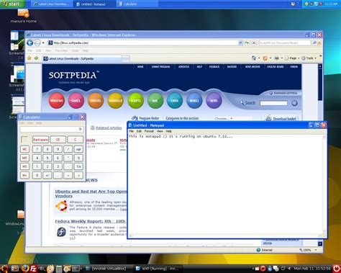Click the red update notifier tray icon
Viewport: 341px width, 273px height.
pos(263,269)
